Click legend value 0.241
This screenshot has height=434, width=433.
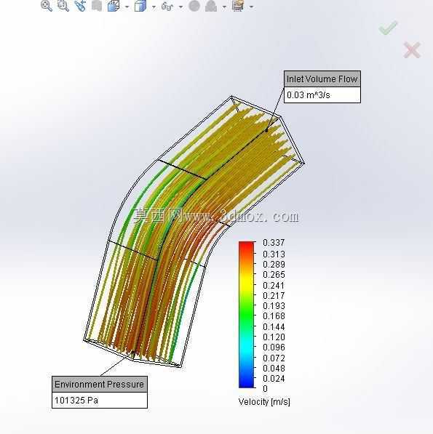click(274, 285)
